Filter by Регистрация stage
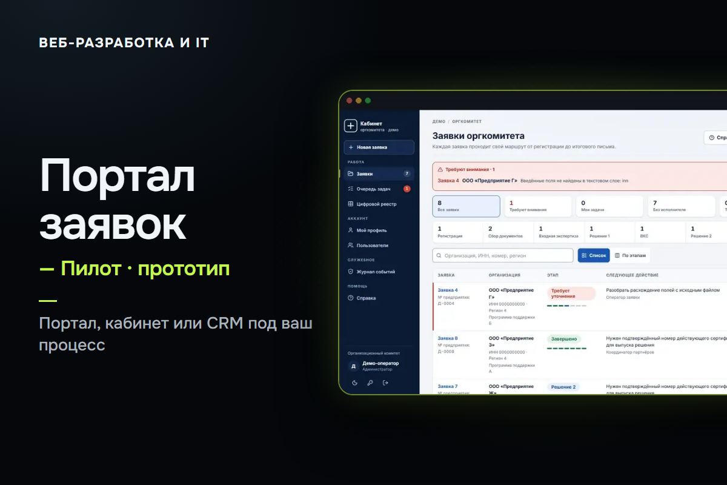 point(457,232)
